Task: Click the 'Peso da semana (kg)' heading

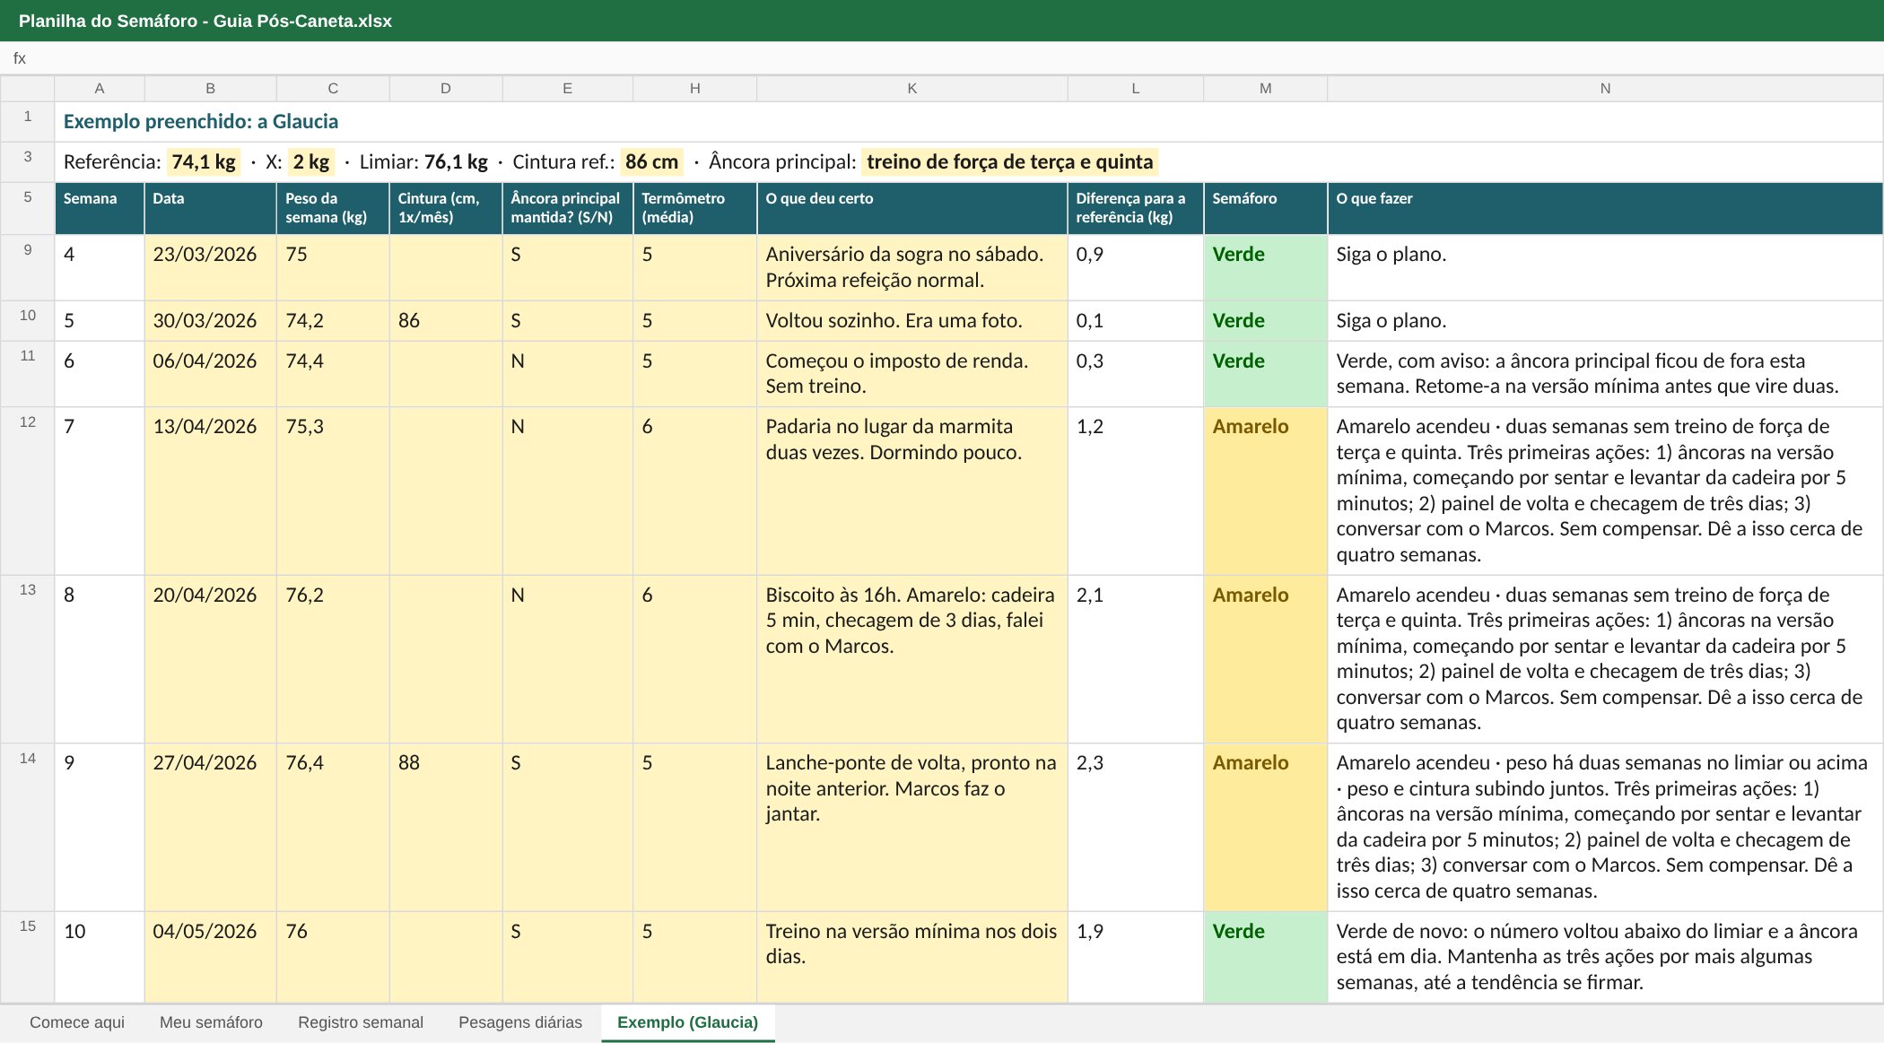Action: (x=333, y=209)
